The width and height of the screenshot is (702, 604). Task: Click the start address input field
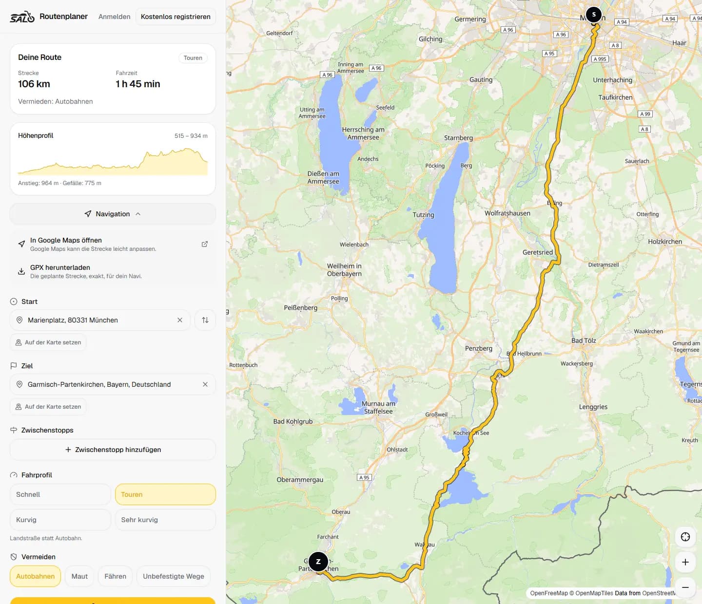(100, 320)
